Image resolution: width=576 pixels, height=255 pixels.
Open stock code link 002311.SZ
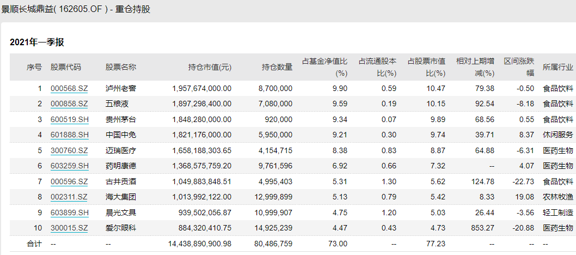coord(69,197)
